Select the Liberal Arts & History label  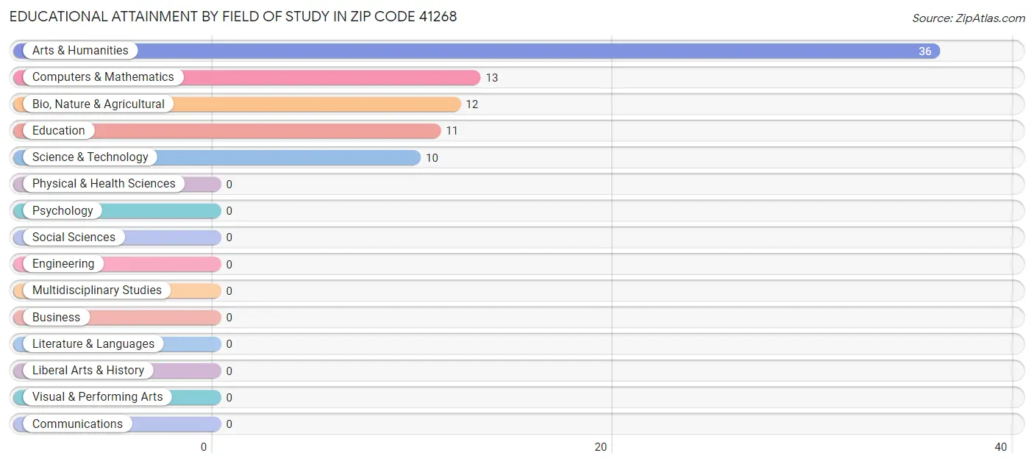(x=88, y=371)
